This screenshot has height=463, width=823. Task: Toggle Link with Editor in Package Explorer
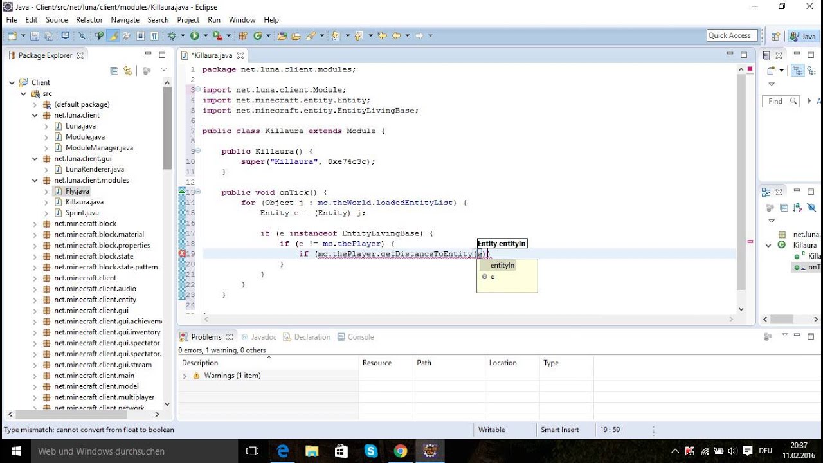tap(128, 71)
